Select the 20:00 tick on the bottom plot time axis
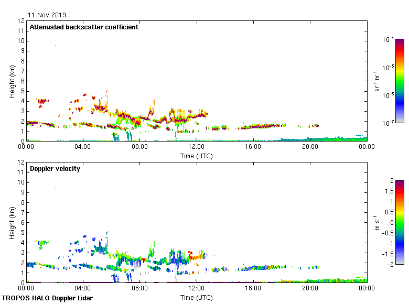This screenshot has height=304, width=409. 310,289
